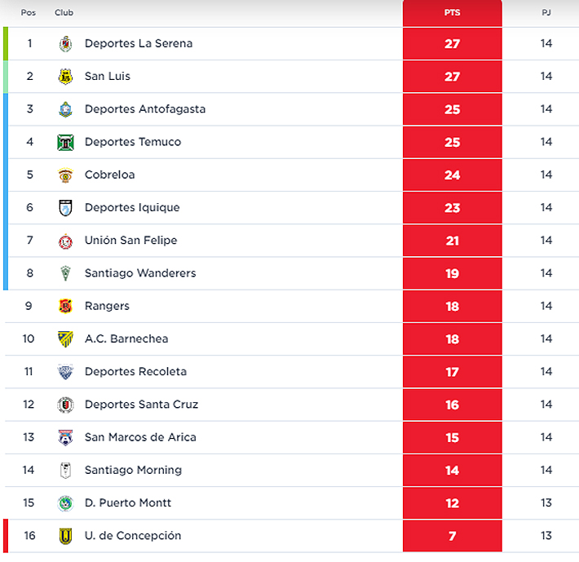
Task: Open the Deportes Antofagasta team link
Action: pyautogui.click(x=145, y=109)
